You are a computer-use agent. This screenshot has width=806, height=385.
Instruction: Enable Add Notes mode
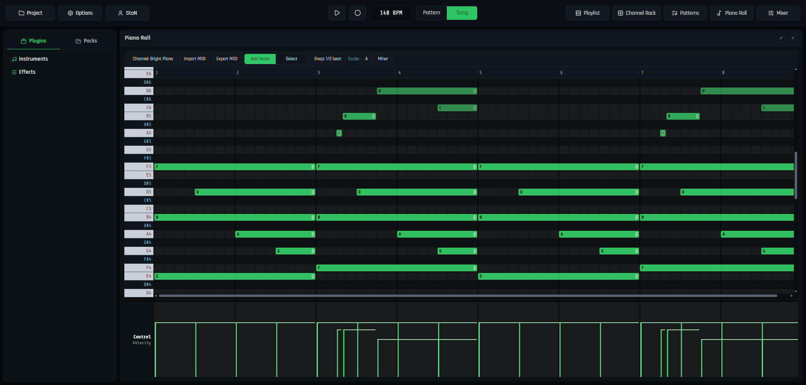(x=260, y=59)
